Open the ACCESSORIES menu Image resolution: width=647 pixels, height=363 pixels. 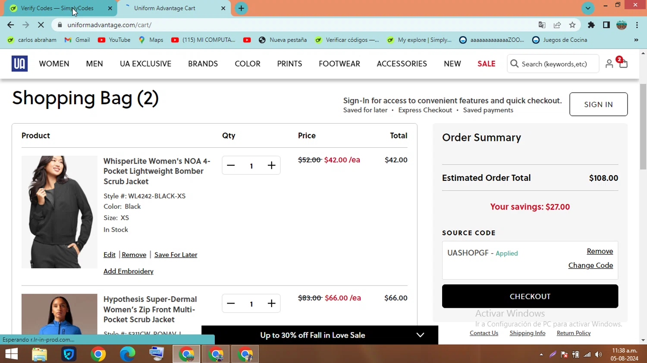[x=402, y=64]
